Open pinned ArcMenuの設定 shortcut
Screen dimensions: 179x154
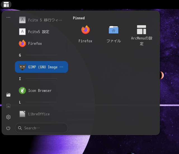coord(142,35)
